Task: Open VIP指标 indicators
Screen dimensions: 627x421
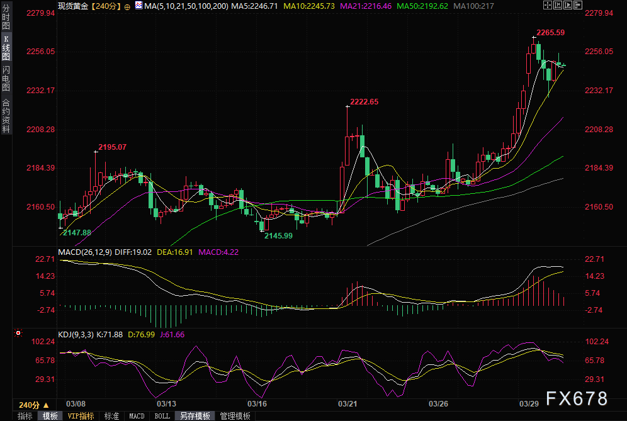Action: pos(81,416)
